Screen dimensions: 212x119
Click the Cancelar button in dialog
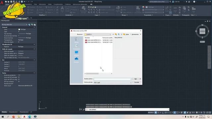click(x=137, y=82)
